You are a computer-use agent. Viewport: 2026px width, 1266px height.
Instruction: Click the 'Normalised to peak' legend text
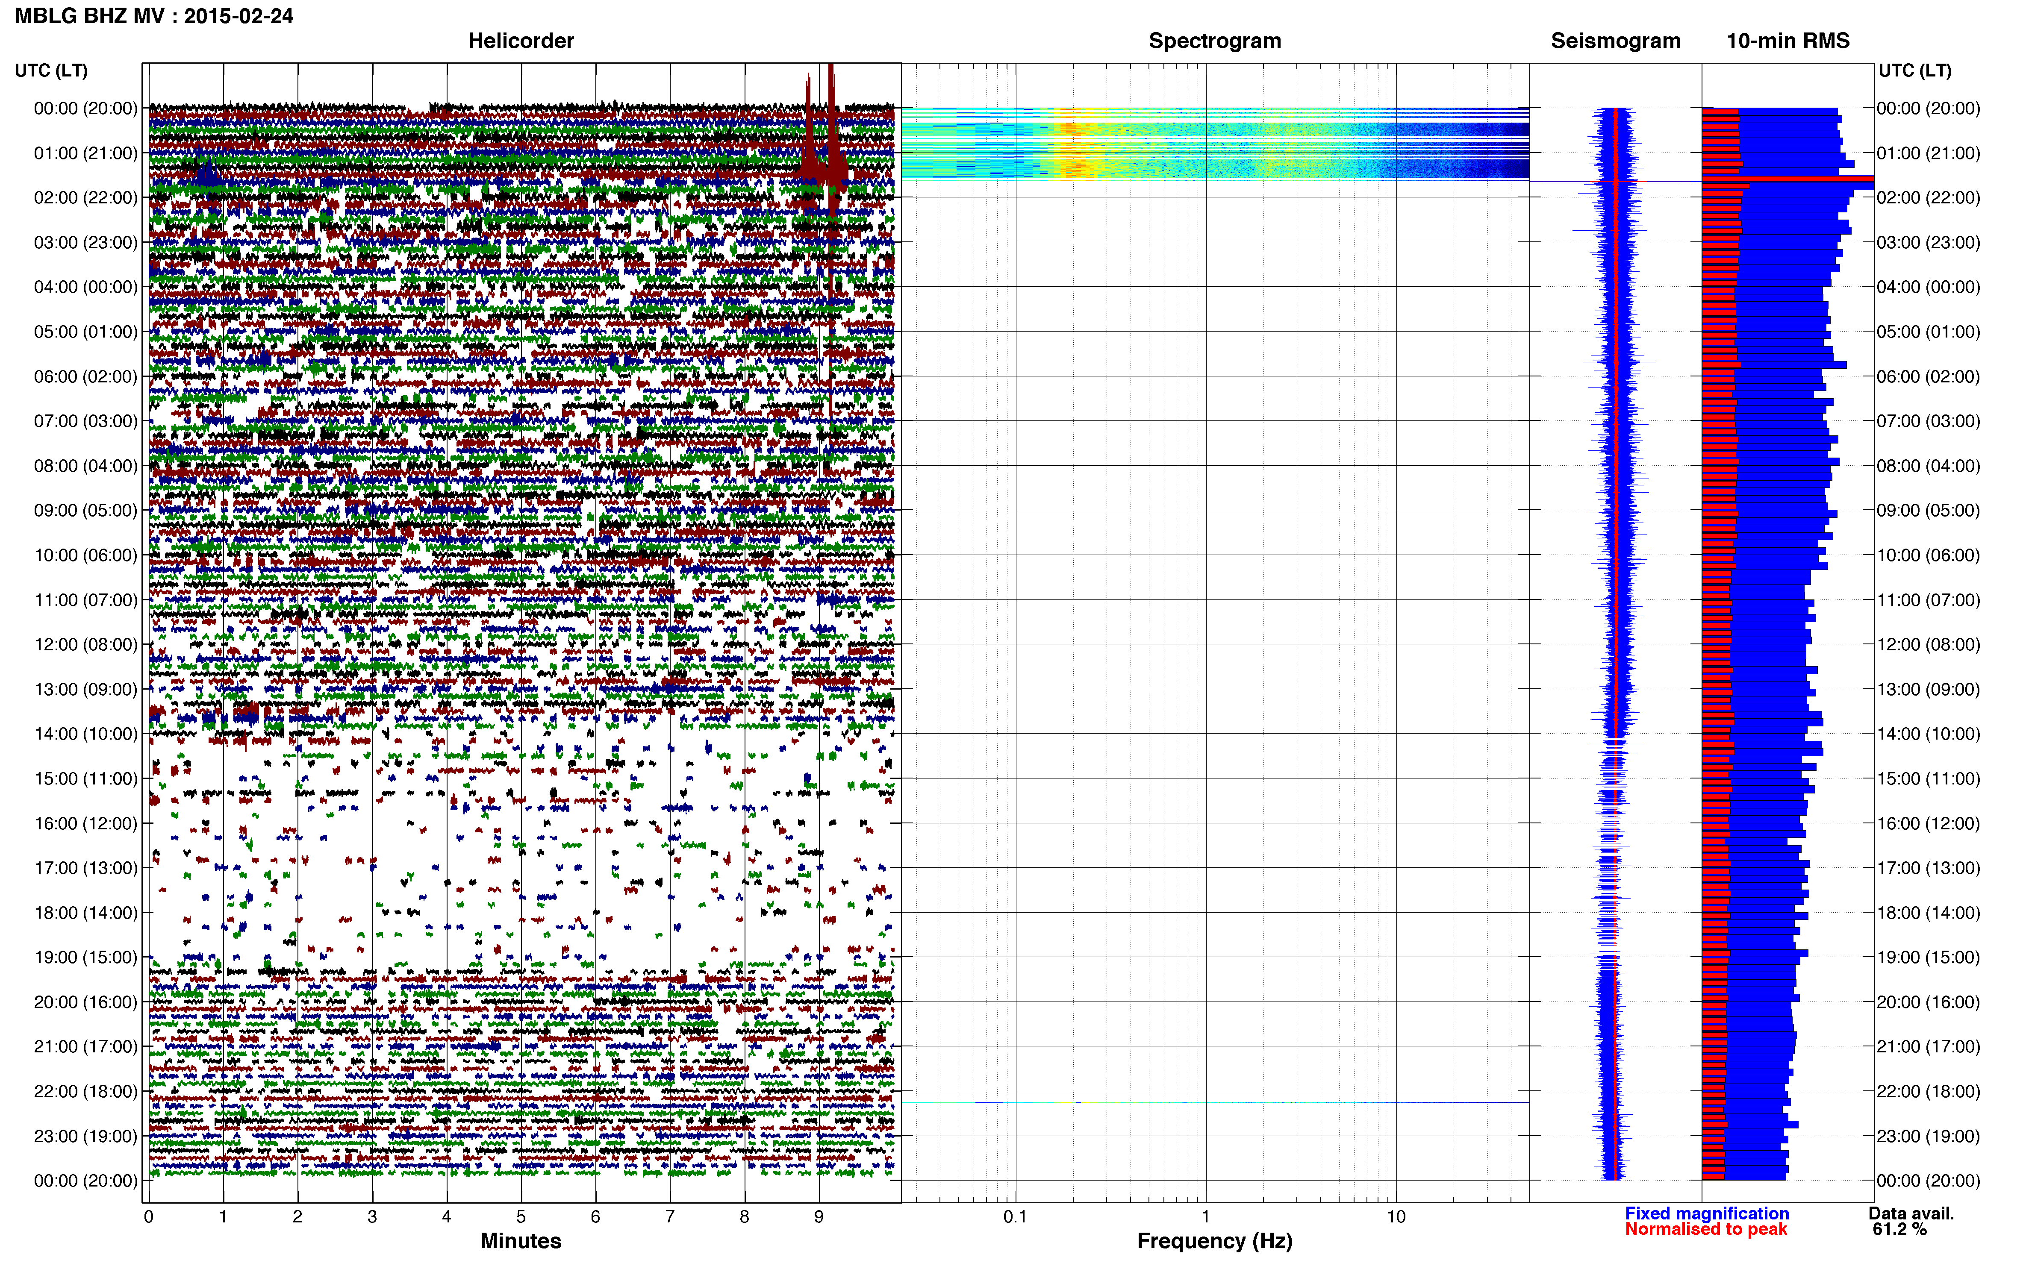[x=1706, y=1229]
